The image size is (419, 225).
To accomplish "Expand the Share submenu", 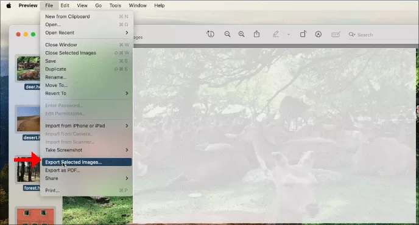I will click(x=86, y=178).
